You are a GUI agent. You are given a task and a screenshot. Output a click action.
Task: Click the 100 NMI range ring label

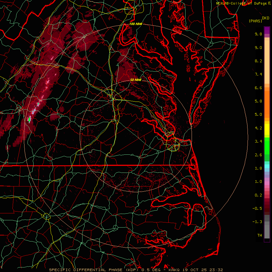136,24
